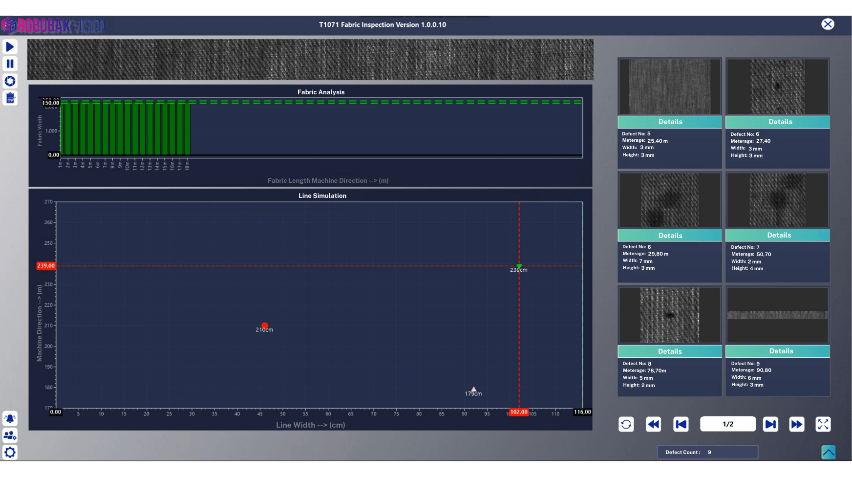Click the page indicator field 1/2
Image resolution: width=852 pixels, height=477 pixels.
coord(728,424)
